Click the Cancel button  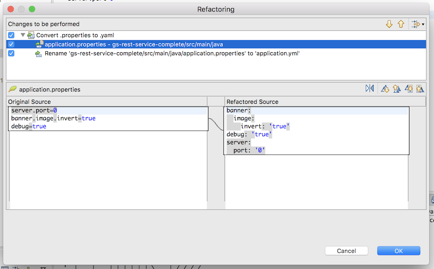[346, 251]
